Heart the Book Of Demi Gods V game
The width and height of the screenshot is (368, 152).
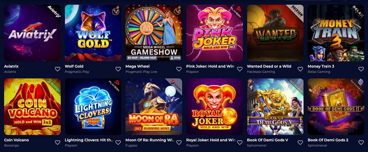pyautogui.click(x=300, y=142)
